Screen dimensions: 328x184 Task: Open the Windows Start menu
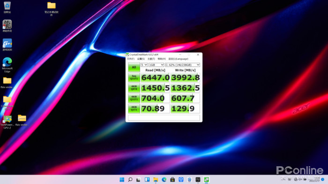(122, 179)
